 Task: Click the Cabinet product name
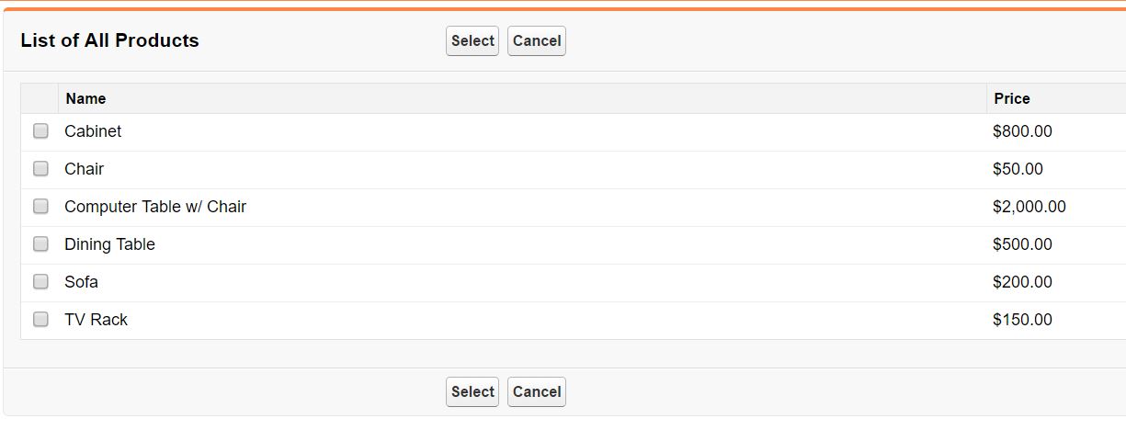click(93, 131)
